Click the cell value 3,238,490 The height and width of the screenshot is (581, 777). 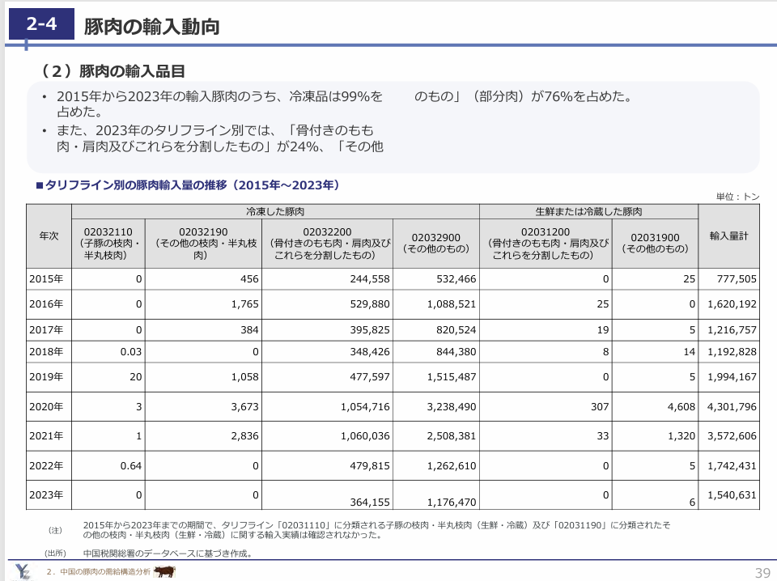(452, 407)
